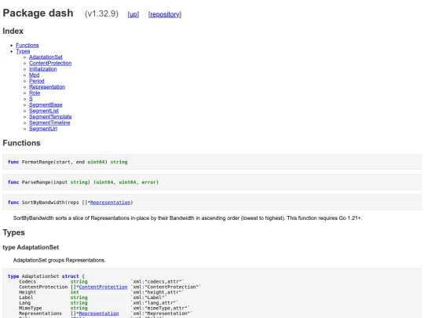This screenshot has height=318, width=424.
Task: Click the MimeType field name
Action: coord(31,308)
